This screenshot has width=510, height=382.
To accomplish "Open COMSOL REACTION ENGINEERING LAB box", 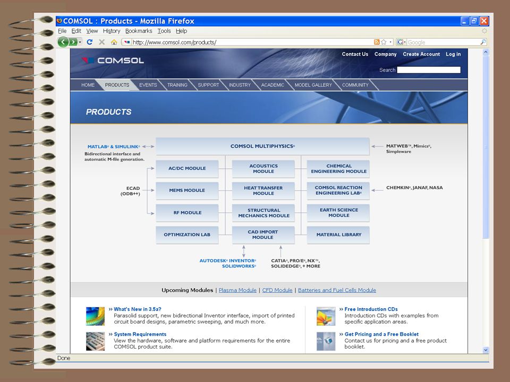I will click(x=338, y=190).
